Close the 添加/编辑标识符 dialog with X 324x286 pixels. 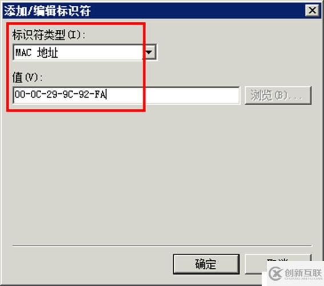tap(312, 10)
